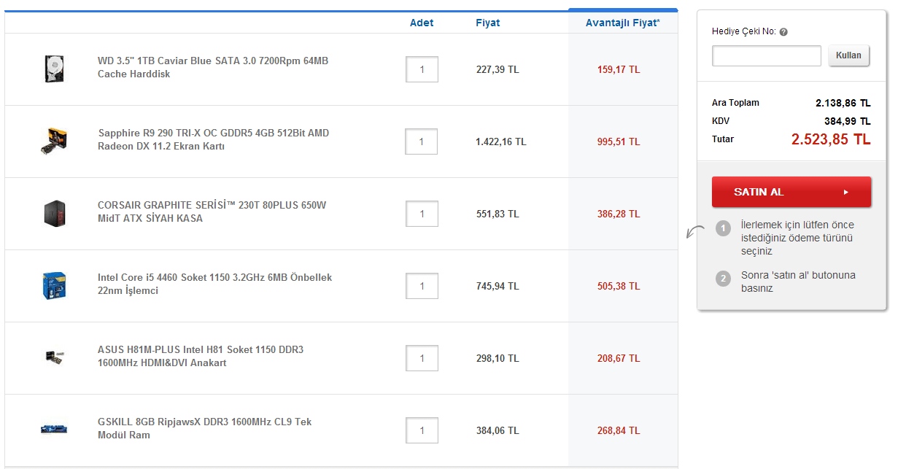
Task: Click the arrow icon on Satın Al button
Action: coord(846,192)
